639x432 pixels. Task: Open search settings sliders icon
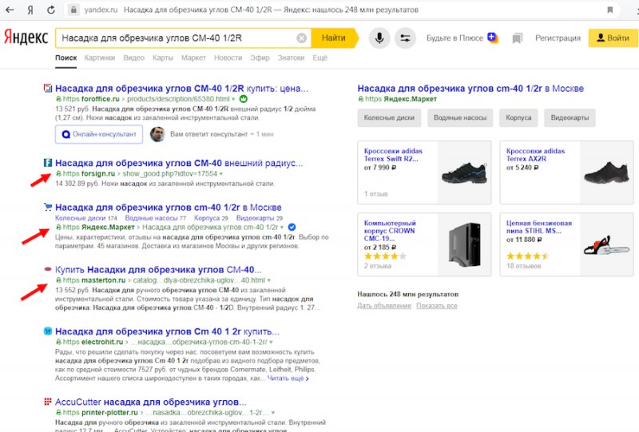pyautogui.click(x=405, y=38)
